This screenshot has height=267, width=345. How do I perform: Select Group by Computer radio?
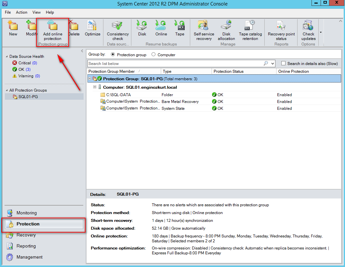coord(153,54)
